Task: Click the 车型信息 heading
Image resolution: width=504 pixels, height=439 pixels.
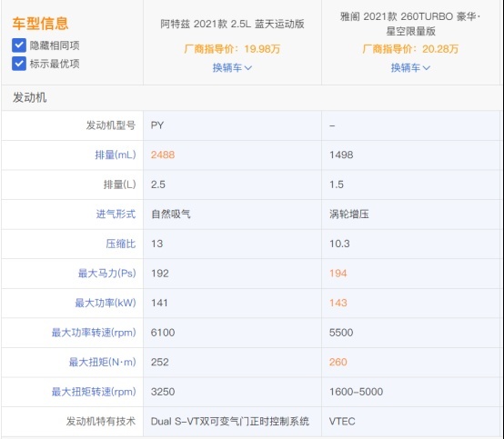Action: 40,24
